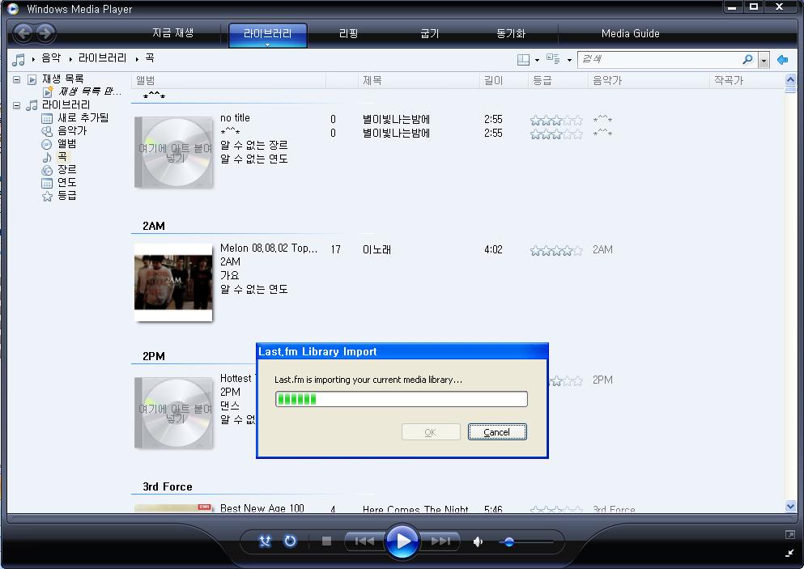Click the blue left arrow beside search
804x569 pixels.
coord(782,59)
